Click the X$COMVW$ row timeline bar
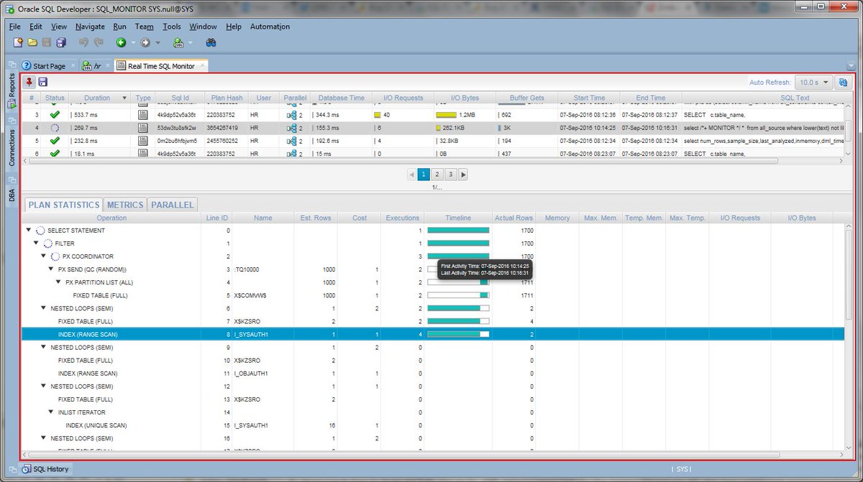863x482 pixels. [x=459, y=295]
